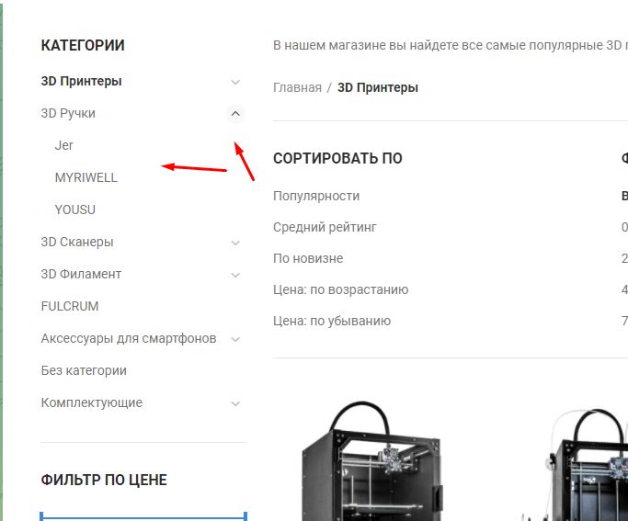Expand the Комплектующие chevron
Screen dimensions: 628x521
click(235, 403)
